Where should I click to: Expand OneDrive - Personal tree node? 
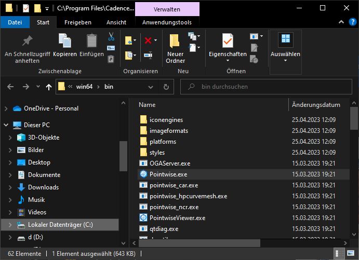pyautogui.click(x=6, y=108)
